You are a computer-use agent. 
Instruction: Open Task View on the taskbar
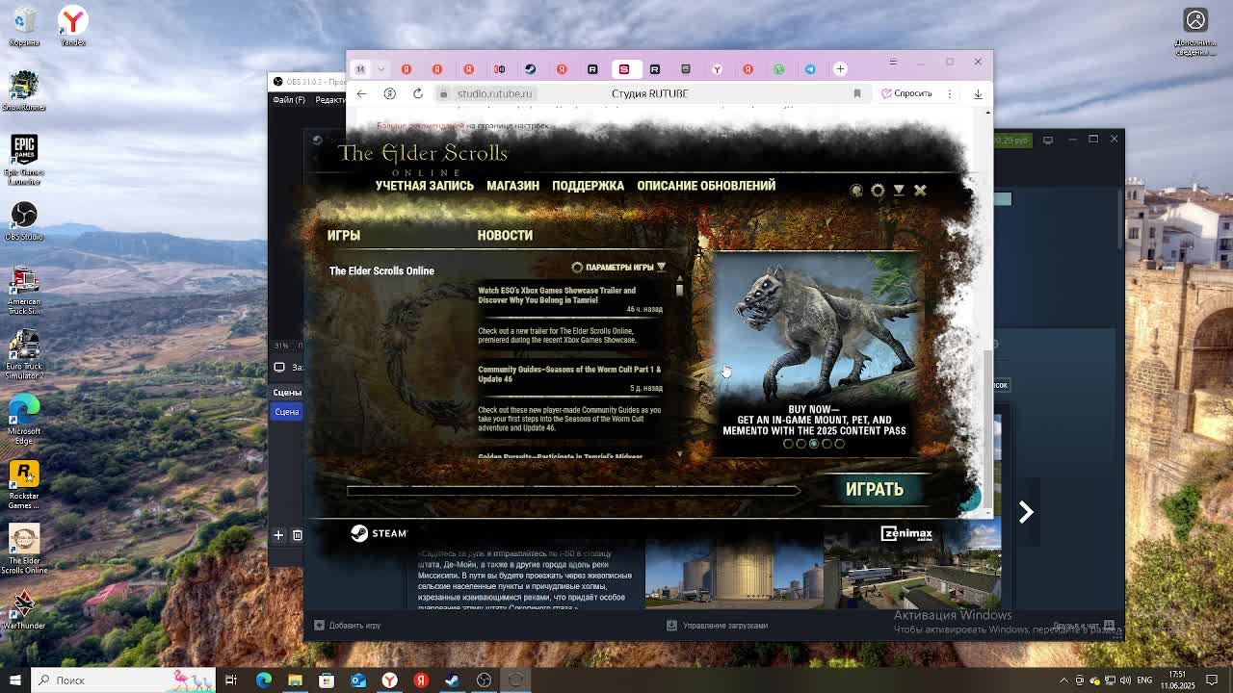tap(231, 680)
